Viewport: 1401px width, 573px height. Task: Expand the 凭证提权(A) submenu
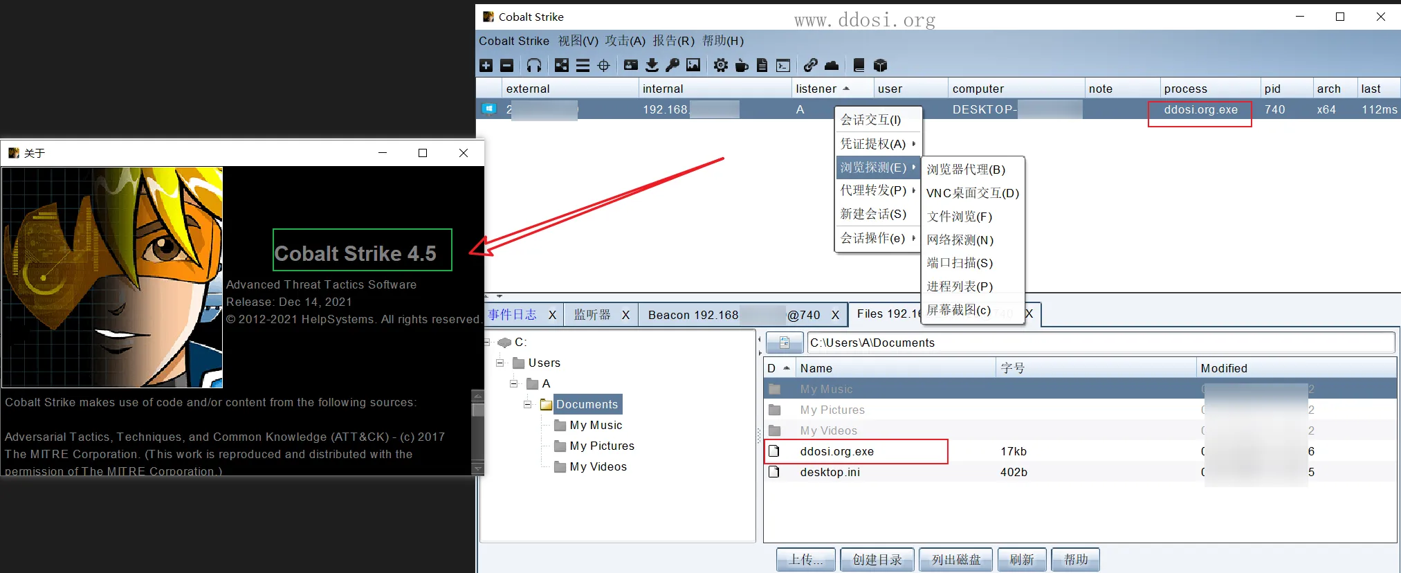pyautogui.click(x=879, y=143)
